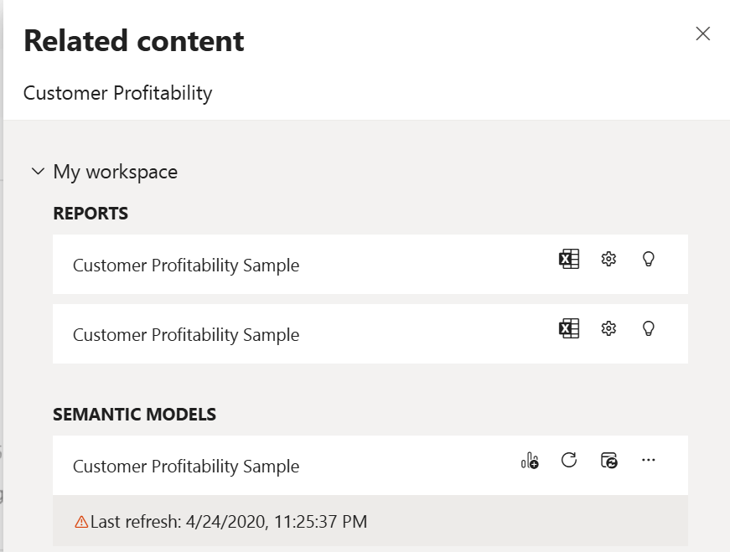Open the first Customer Profitability Sample report

point(184,265)
